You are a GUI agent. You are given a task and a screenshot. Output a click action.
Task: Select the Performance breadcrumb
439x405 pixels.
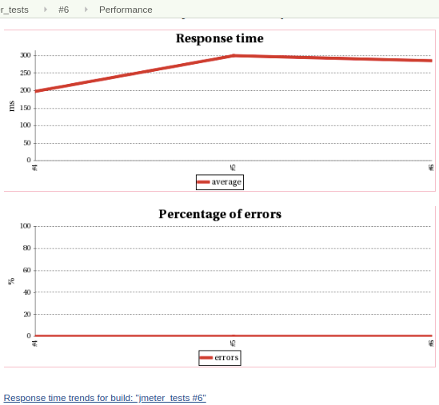[x=126, y=10]
